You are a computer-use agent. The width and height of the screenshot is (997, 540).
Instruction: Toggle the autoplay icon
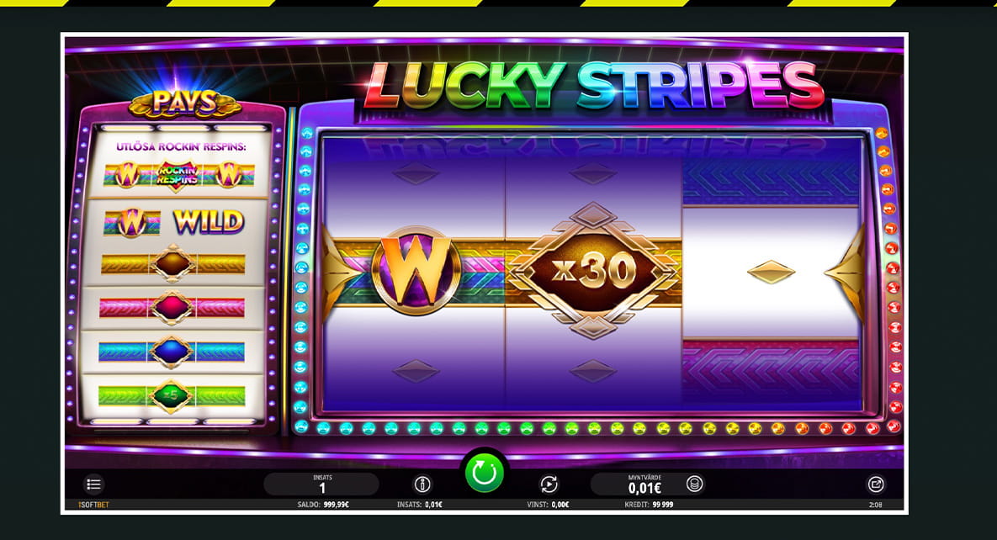(549, 484)
